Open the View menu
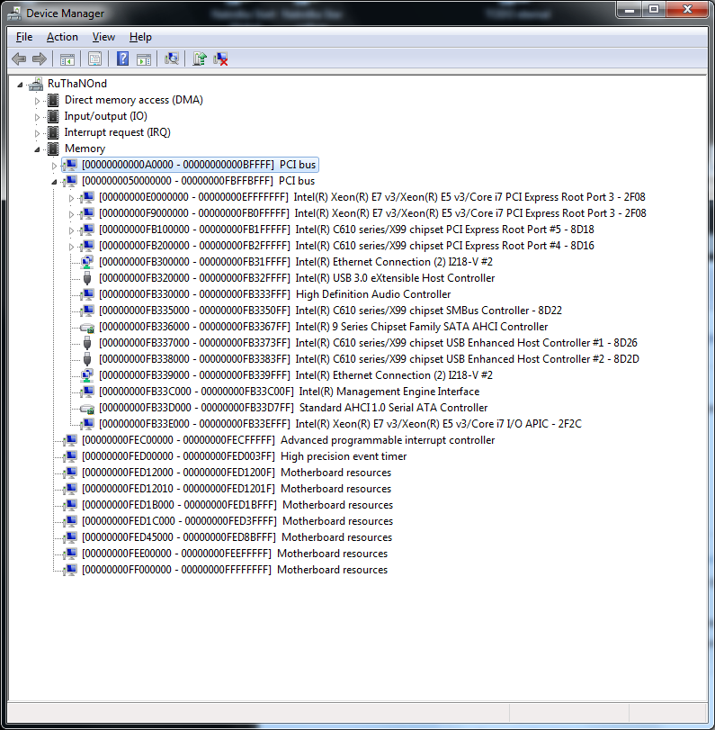 point(103,37)
